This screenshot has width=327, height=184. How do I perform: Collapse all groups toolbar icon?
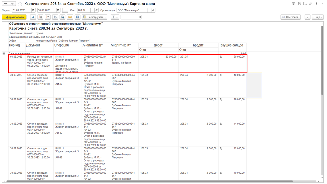(48, 17)
